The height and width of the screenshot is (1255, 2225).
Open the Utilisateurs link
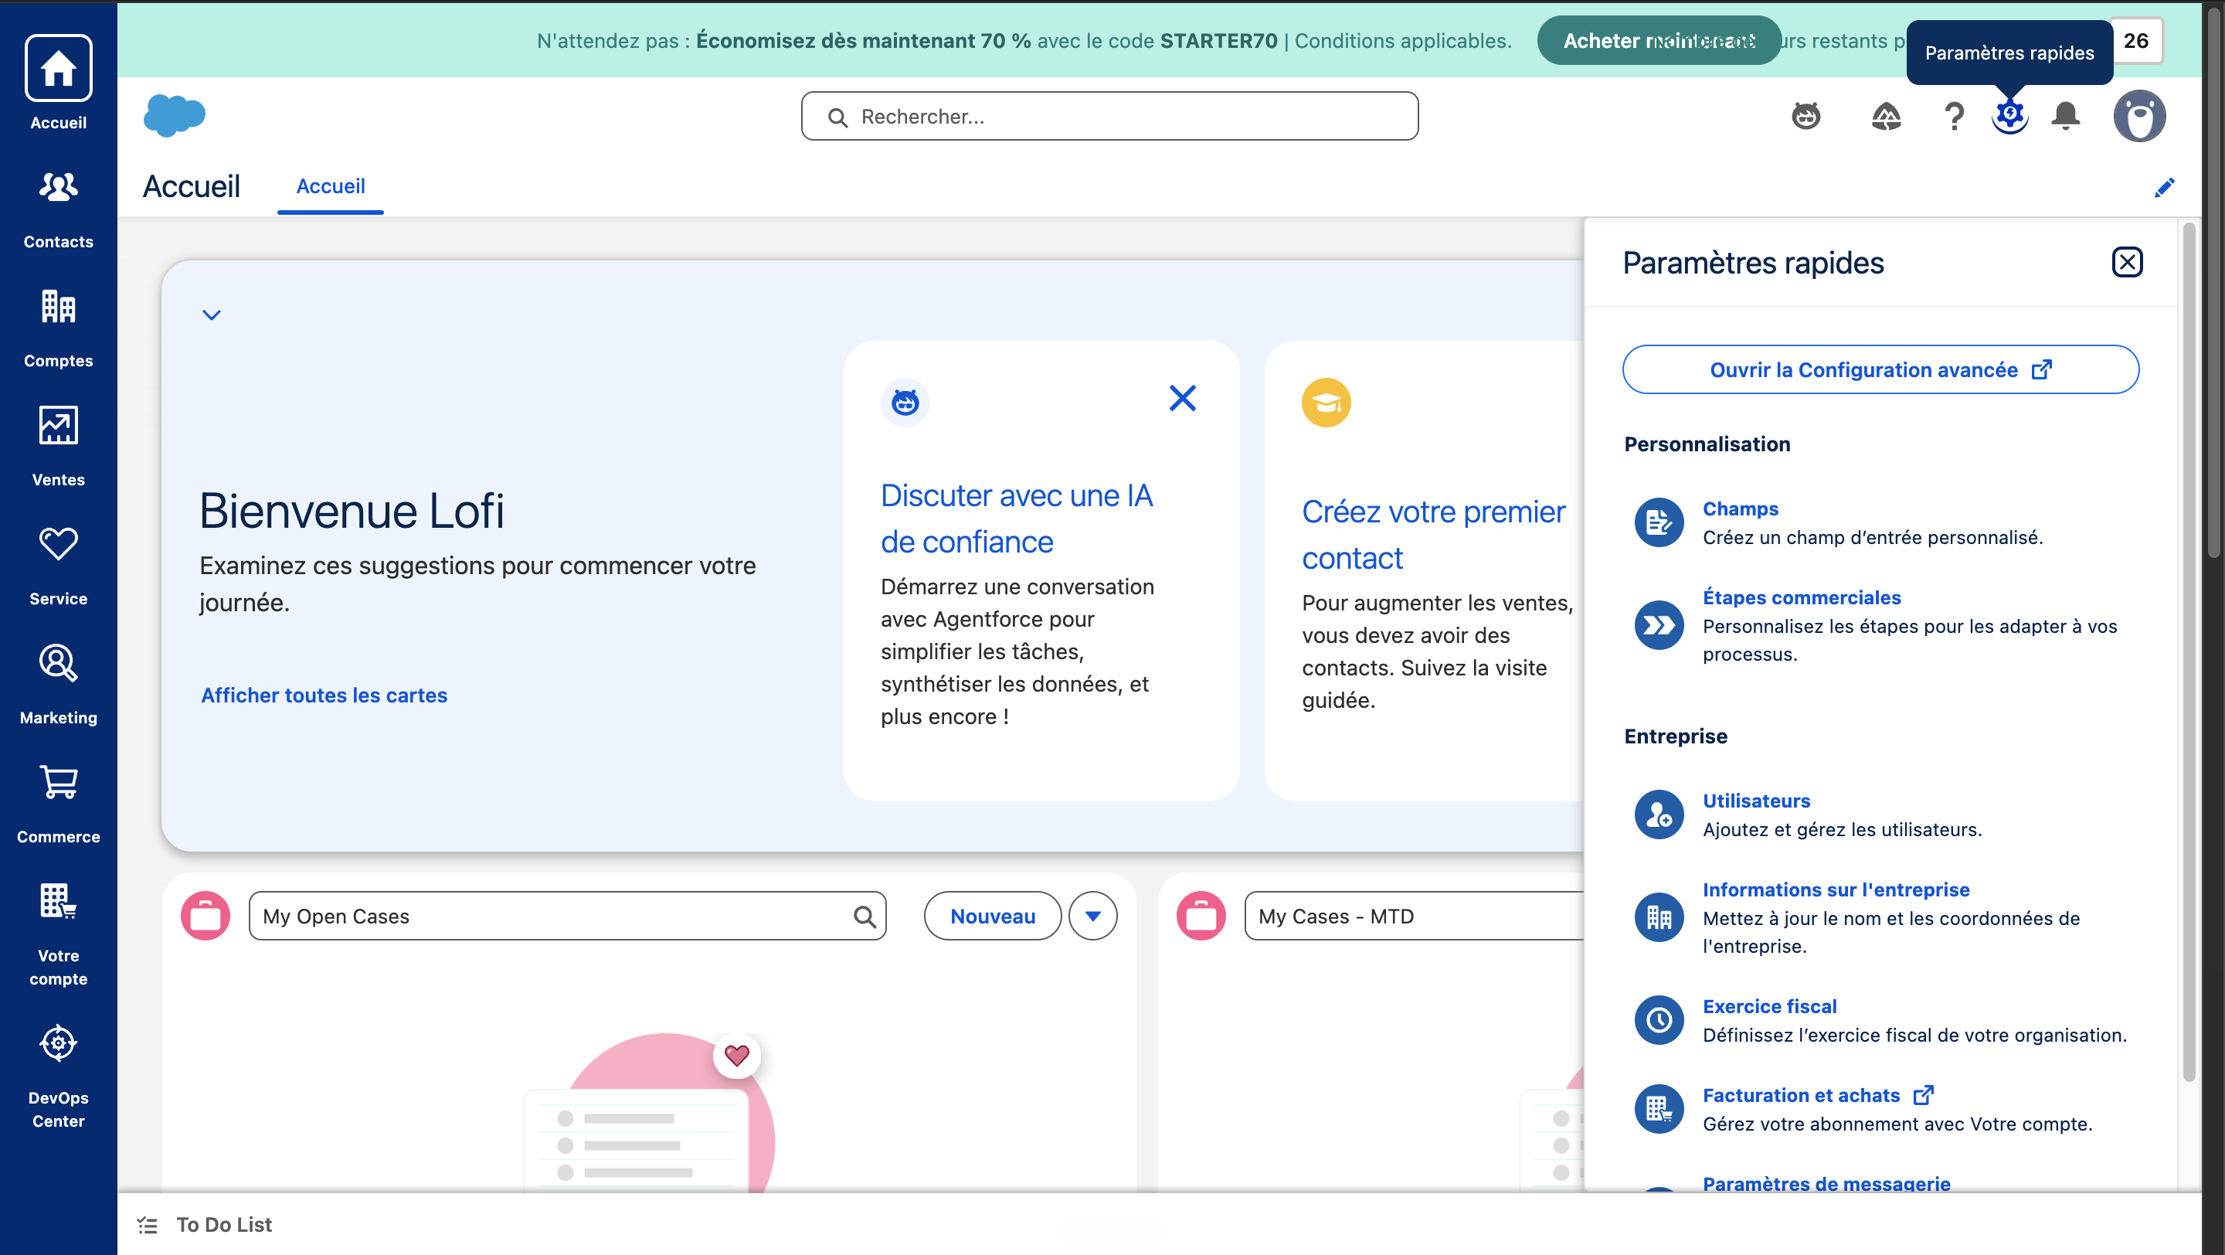pos(1756,800)
